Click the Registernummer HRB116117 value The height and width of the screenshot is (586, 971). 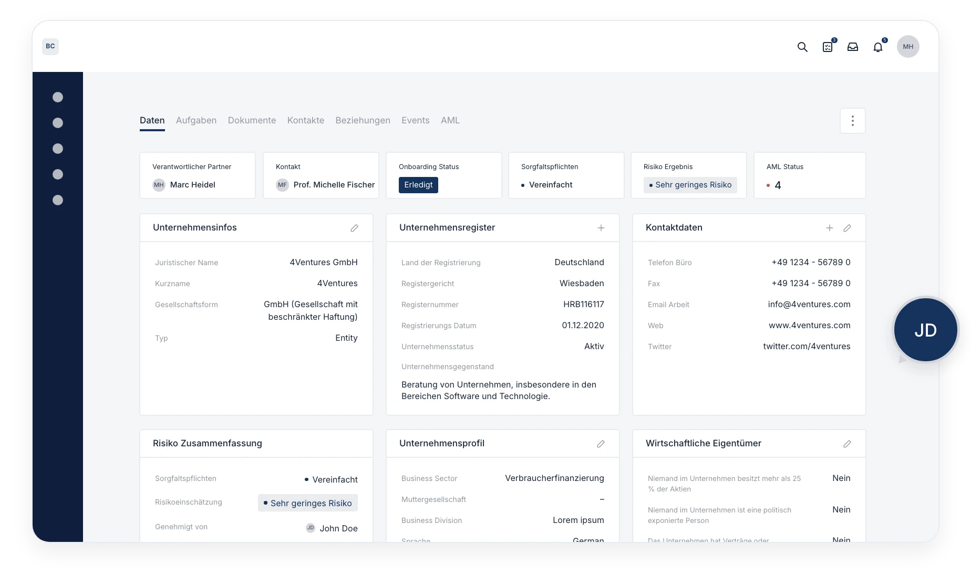pos(584,304)
